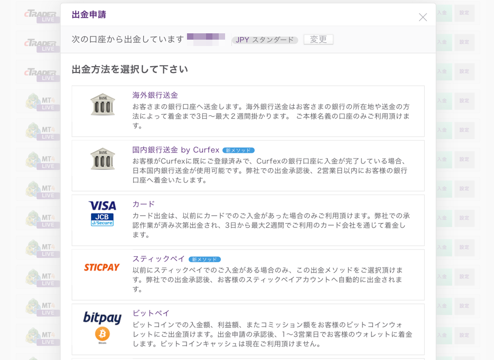Click the カード description text panel
The height and width of the screenshot is (360, 494).
[x=271, y=225]
